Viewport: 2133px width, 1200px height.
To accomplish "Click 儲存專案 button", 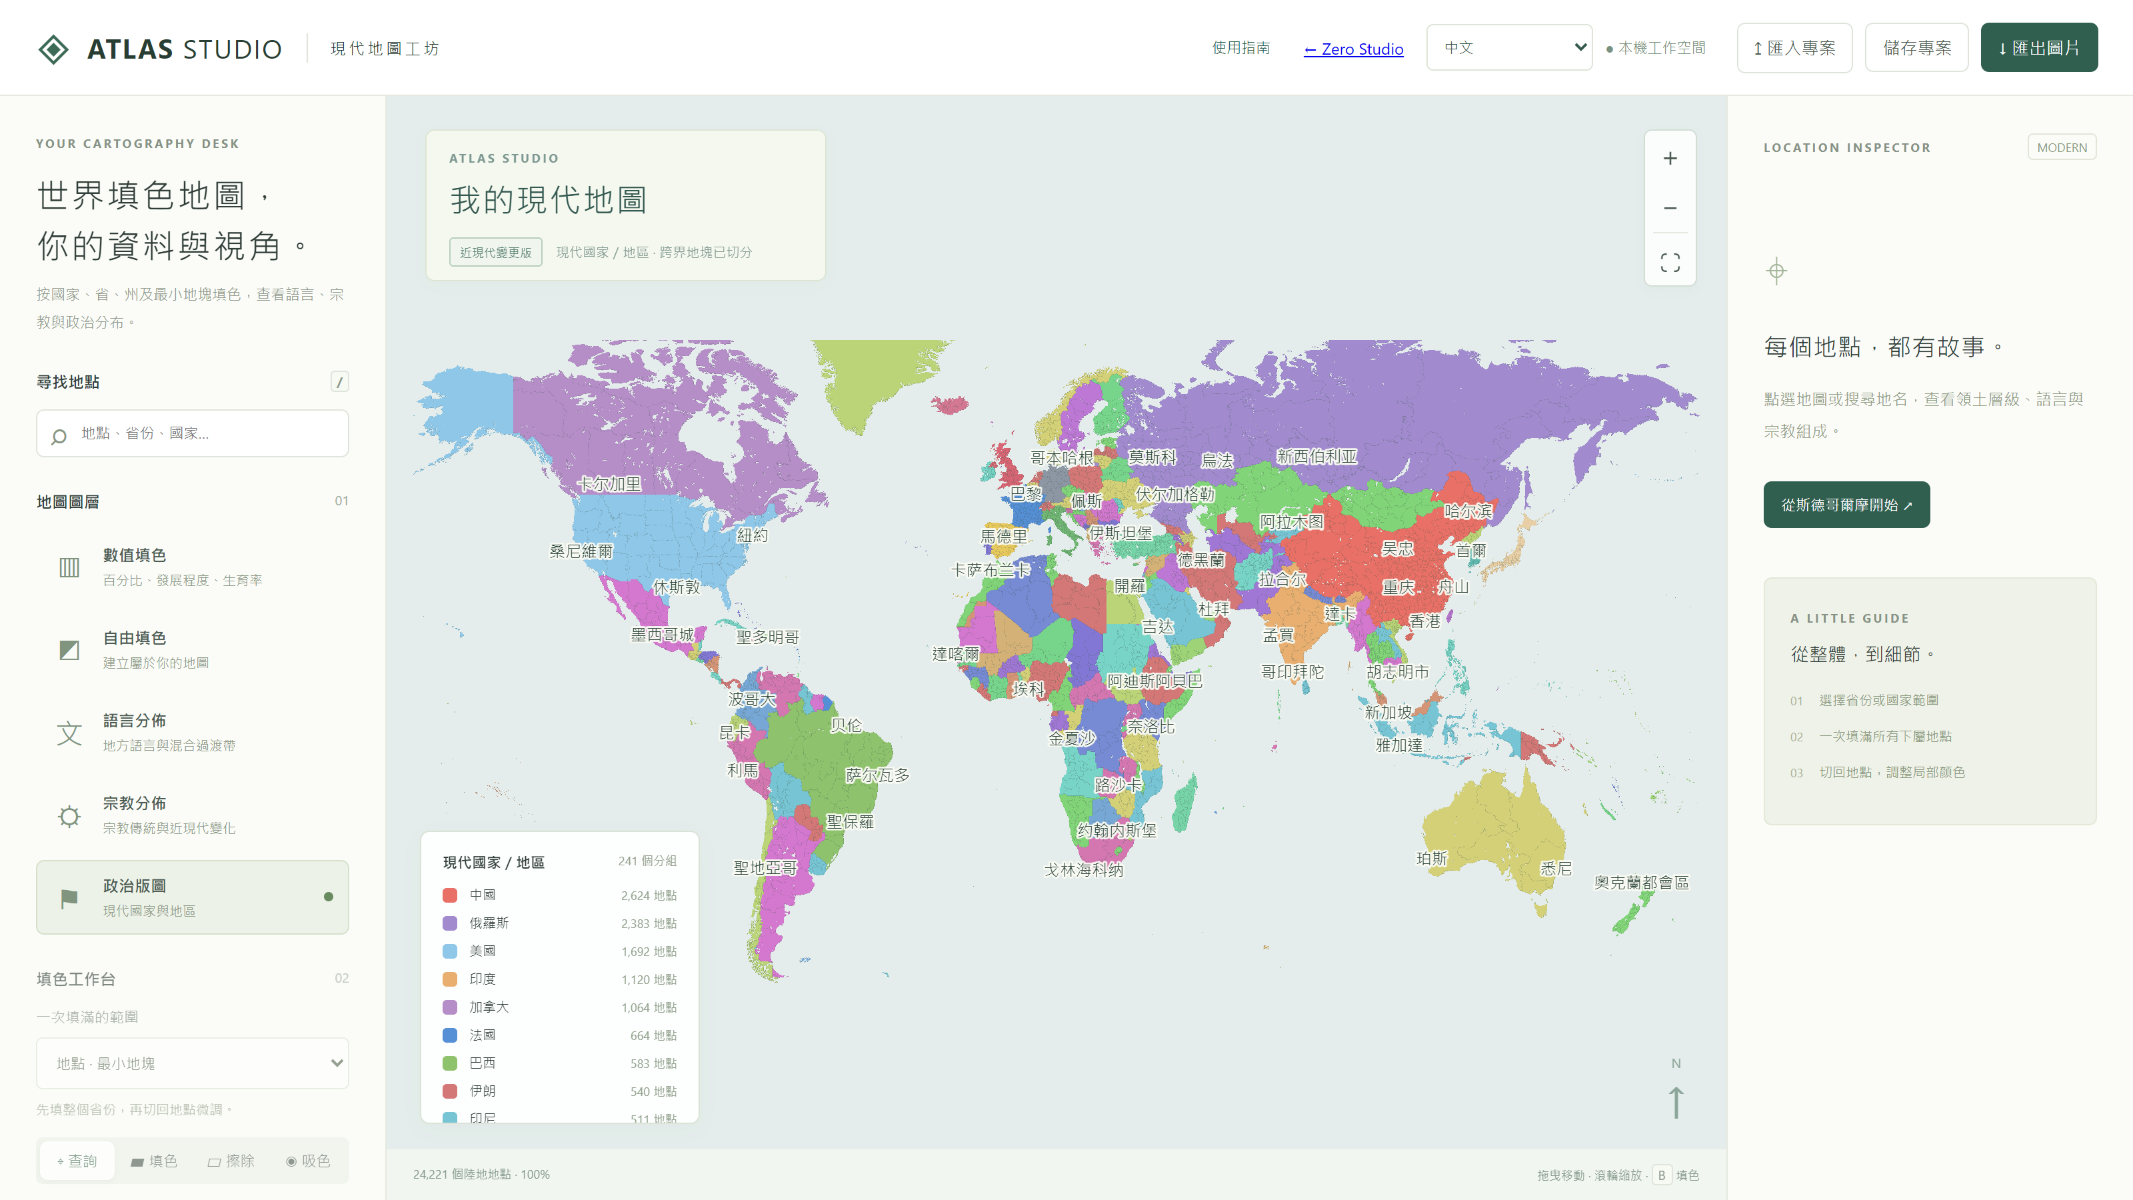I will point(1916,48).
